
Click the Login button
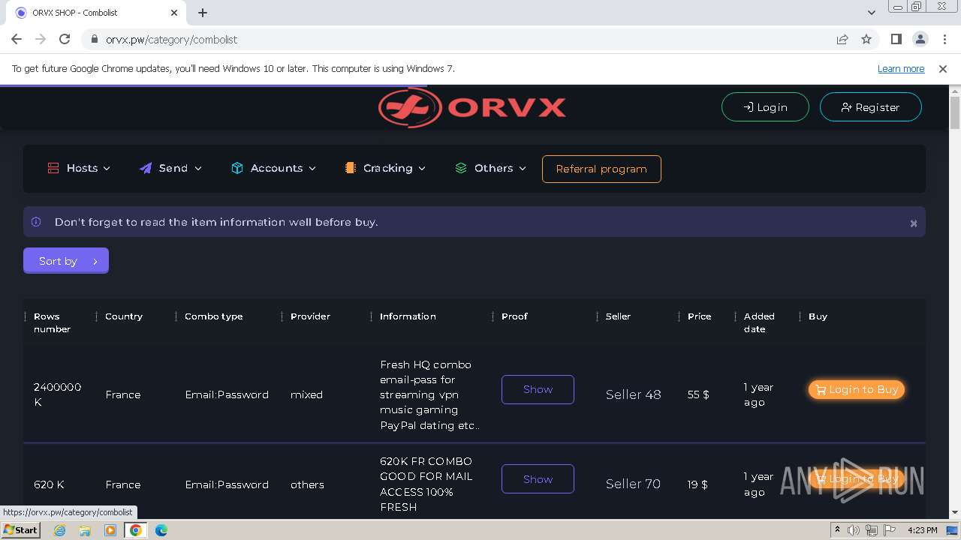point(765,107)
